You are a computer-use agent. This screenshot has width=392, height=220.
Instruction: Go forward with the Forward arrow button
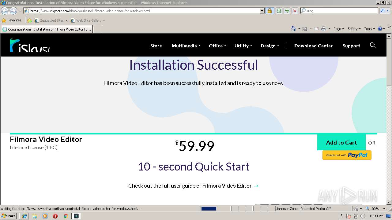point(13,11)
